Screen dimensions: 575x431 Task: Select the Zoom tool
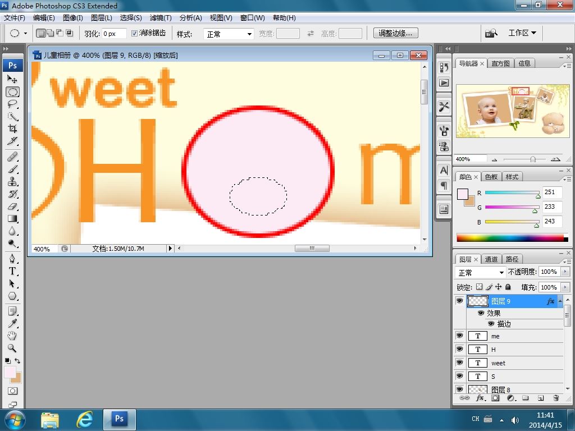(x=12, y=348)
